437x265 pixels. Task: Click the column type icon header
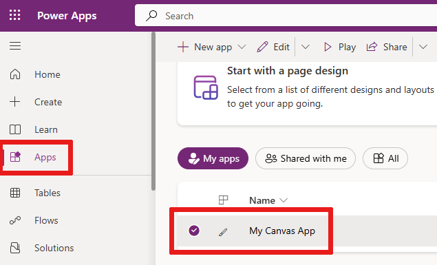(223, 200)
